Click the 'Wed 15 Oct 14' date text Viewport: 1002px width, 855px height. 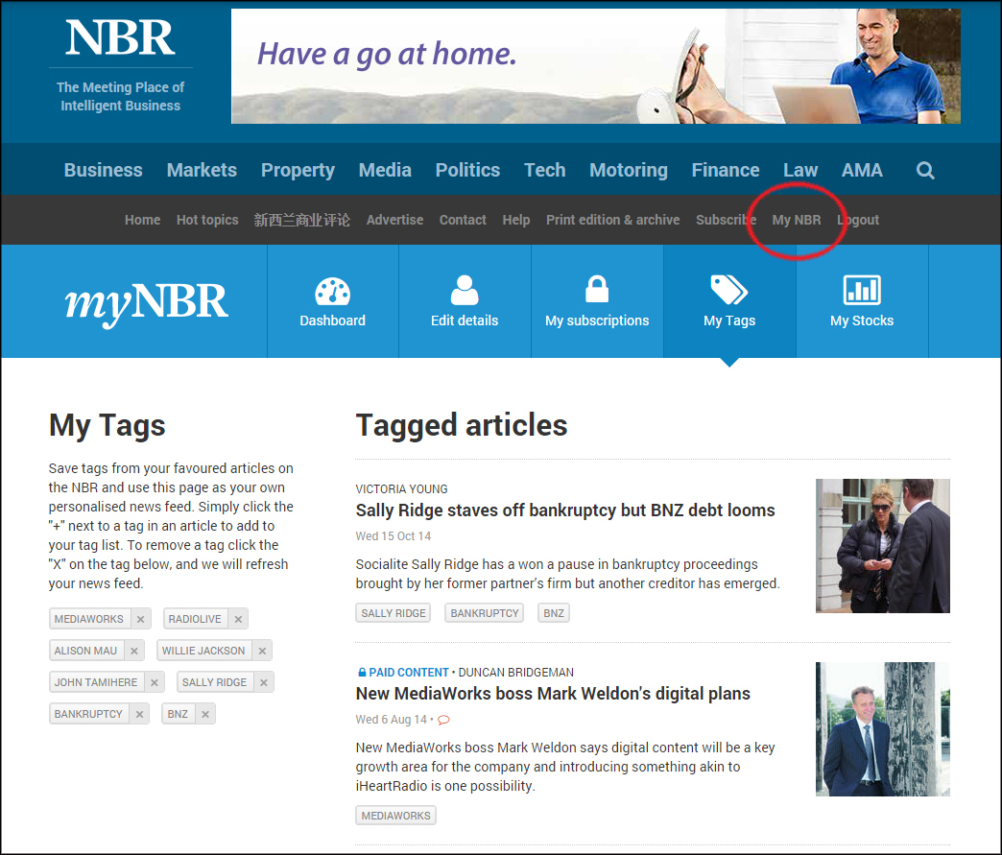[393, 536]
